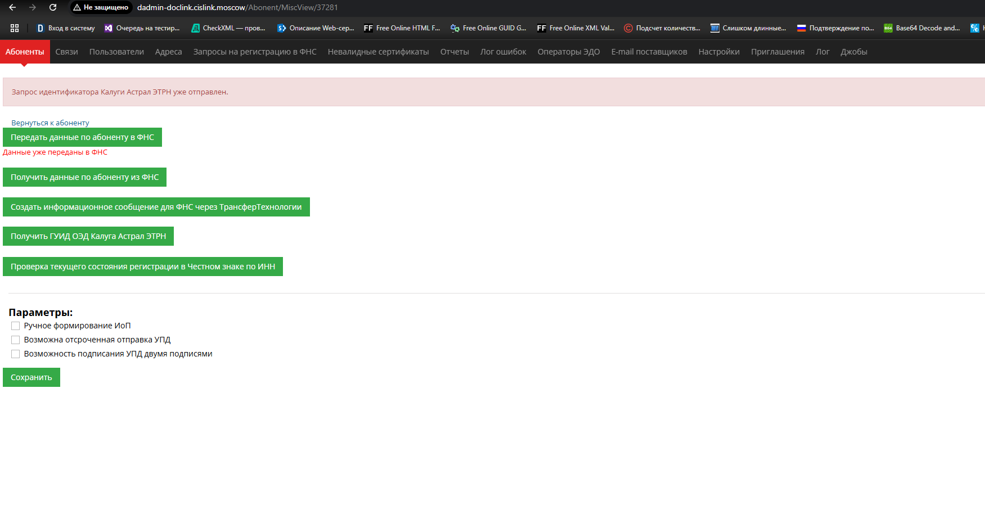Open 'Base64 Decode and...' bookmark
The image size is (985, 519).
tap(922, 28)
